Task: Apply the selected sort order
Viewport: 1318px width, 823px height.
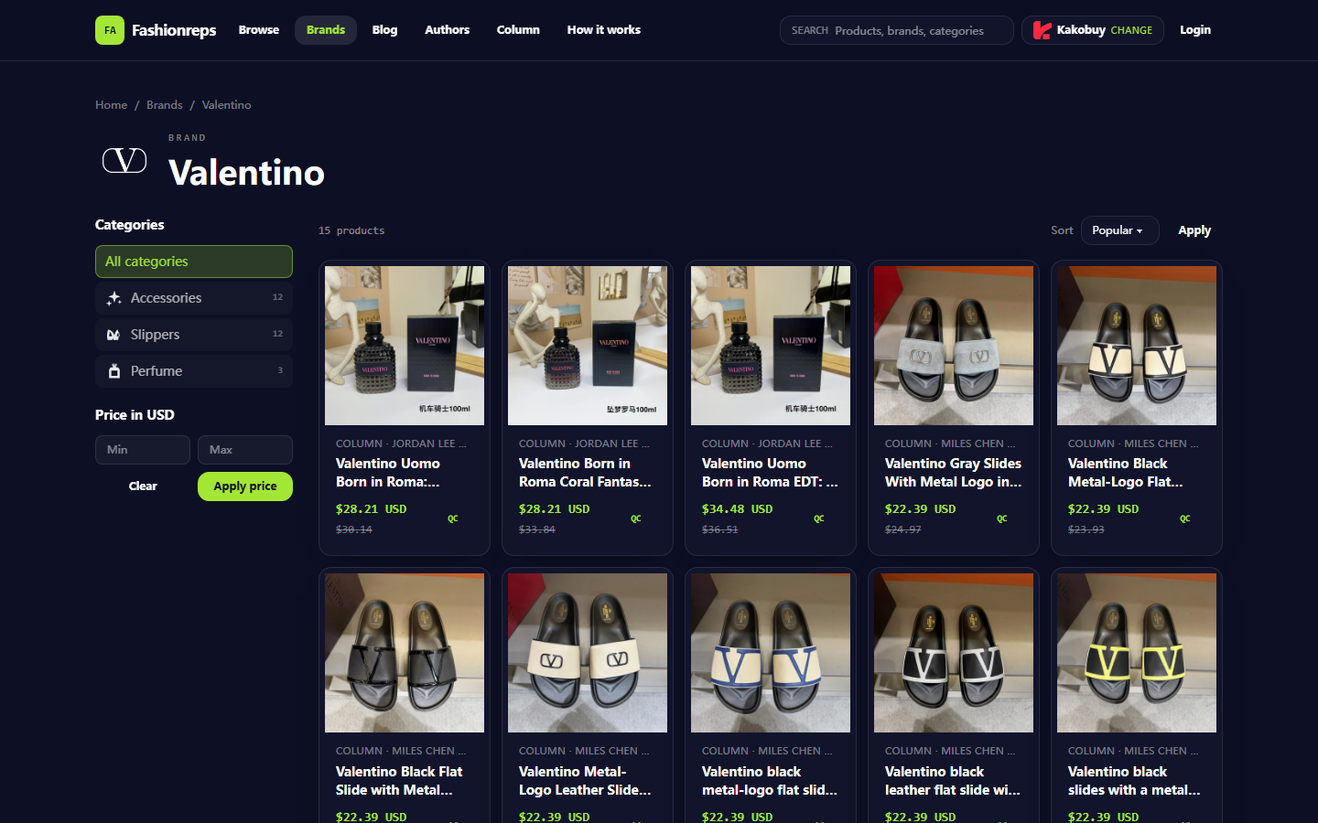Action: (1194, 230)
